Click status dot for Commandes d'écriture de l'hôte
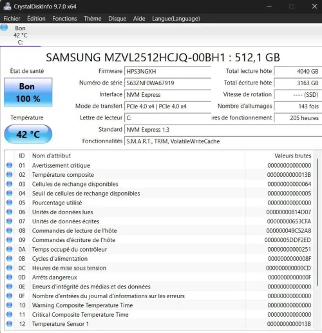 click(x=9, y=240)
